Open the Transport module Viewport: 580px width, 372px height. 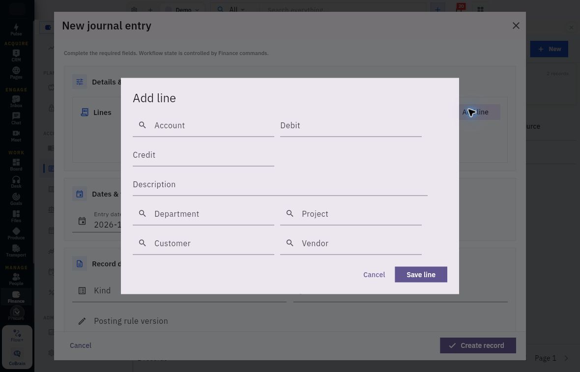tap(16, 251)
